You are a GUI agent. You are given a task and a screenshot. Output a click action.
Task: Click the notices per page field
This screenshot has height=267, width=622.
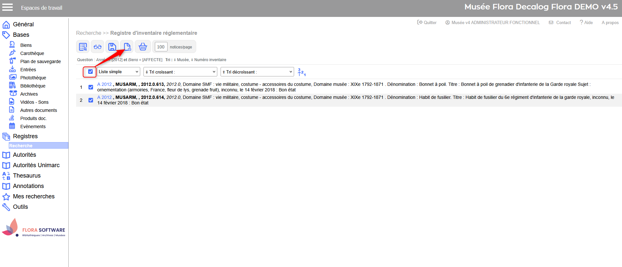click(161, 47)
